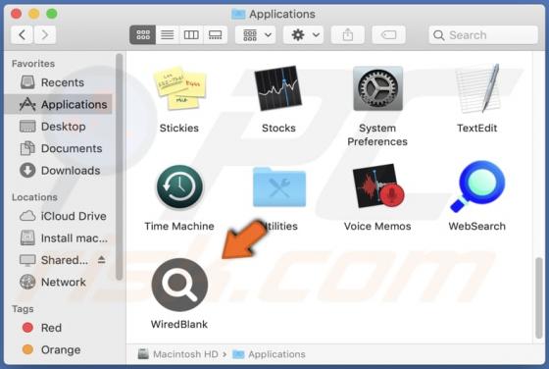Select the Install mac... volume
The width and height of the screenshot is (549, 369).
click(x=59, y=238)
